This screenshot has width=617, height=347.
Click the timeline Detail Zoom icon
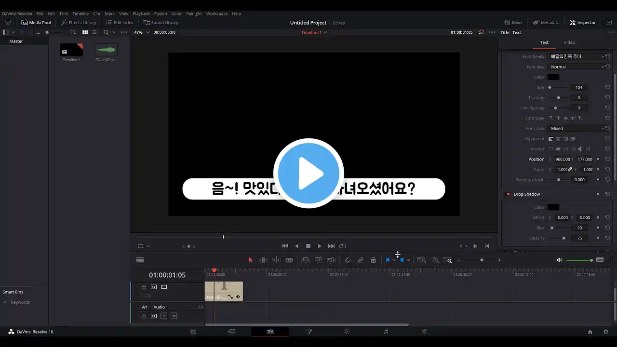tap(435, 260)
